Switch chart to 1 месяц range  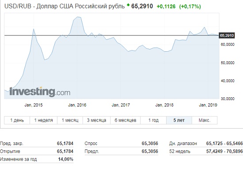70,120
